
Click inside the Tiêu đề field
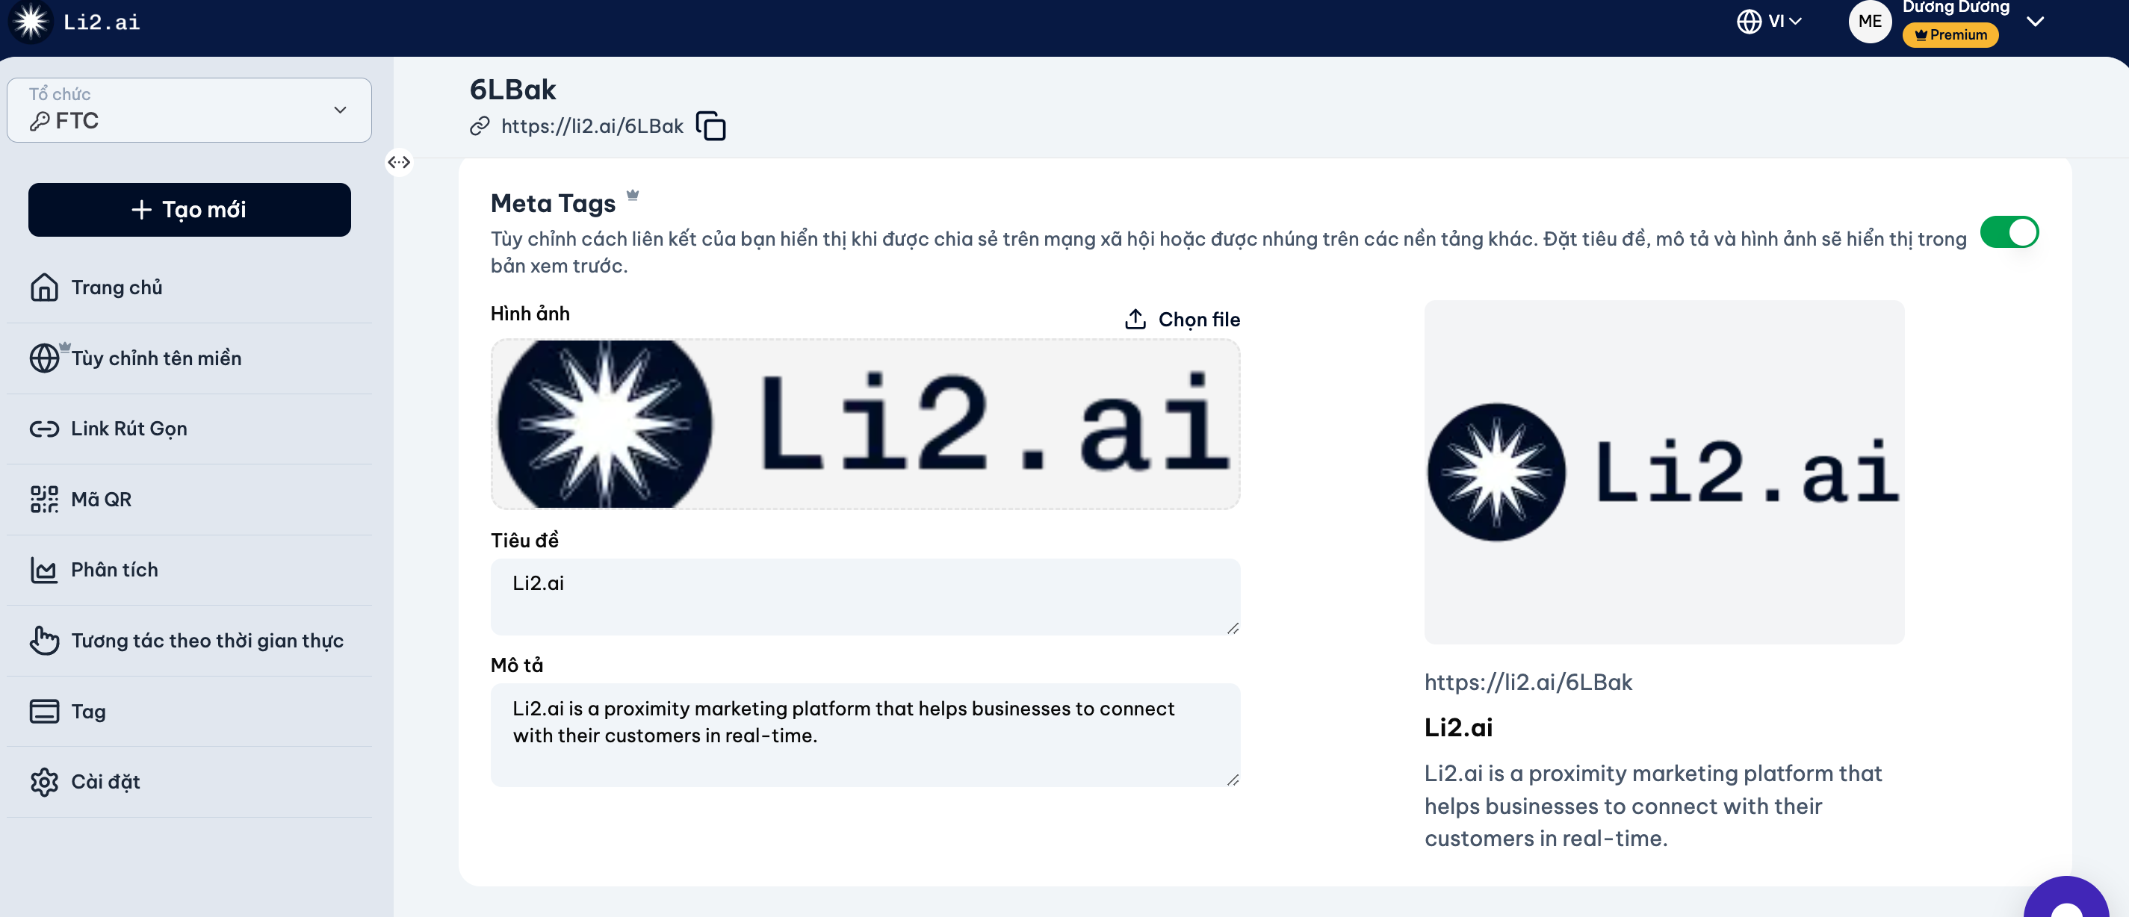point(864,596)
